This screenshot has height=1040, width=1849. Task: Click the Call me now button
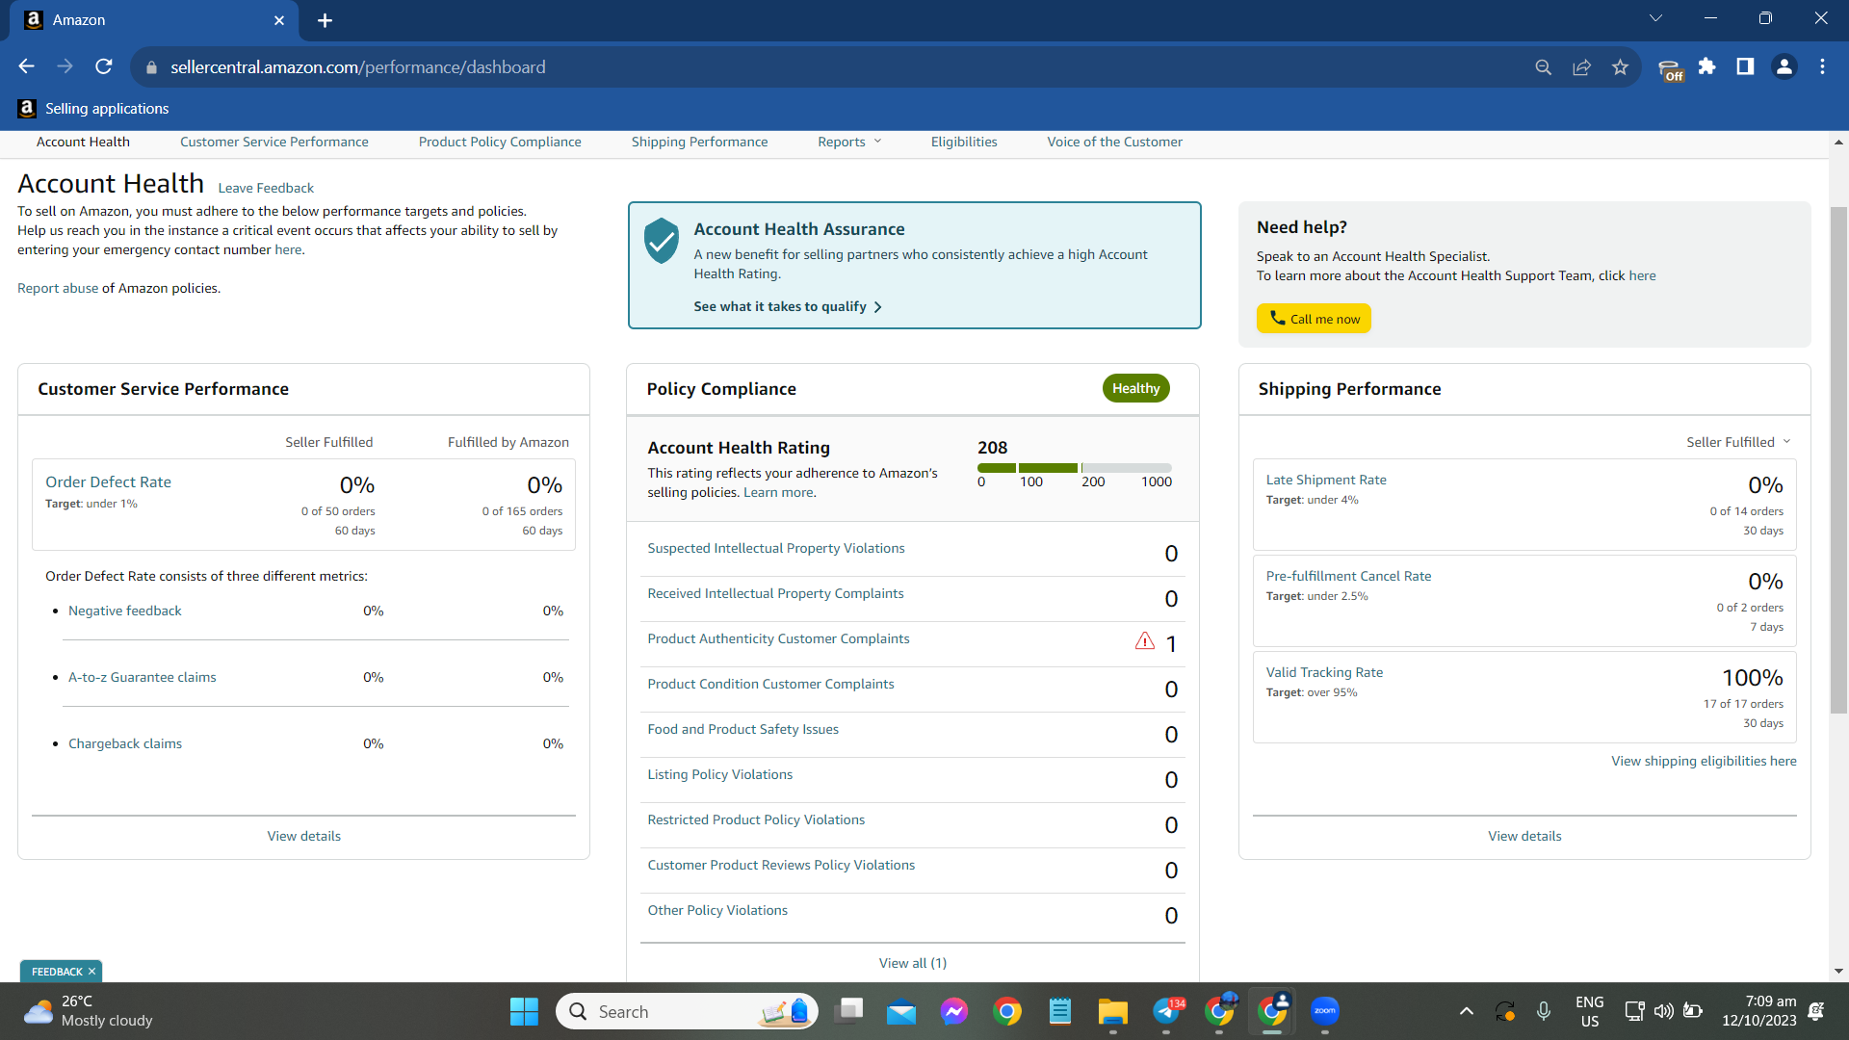click(x=1314, y=319)
